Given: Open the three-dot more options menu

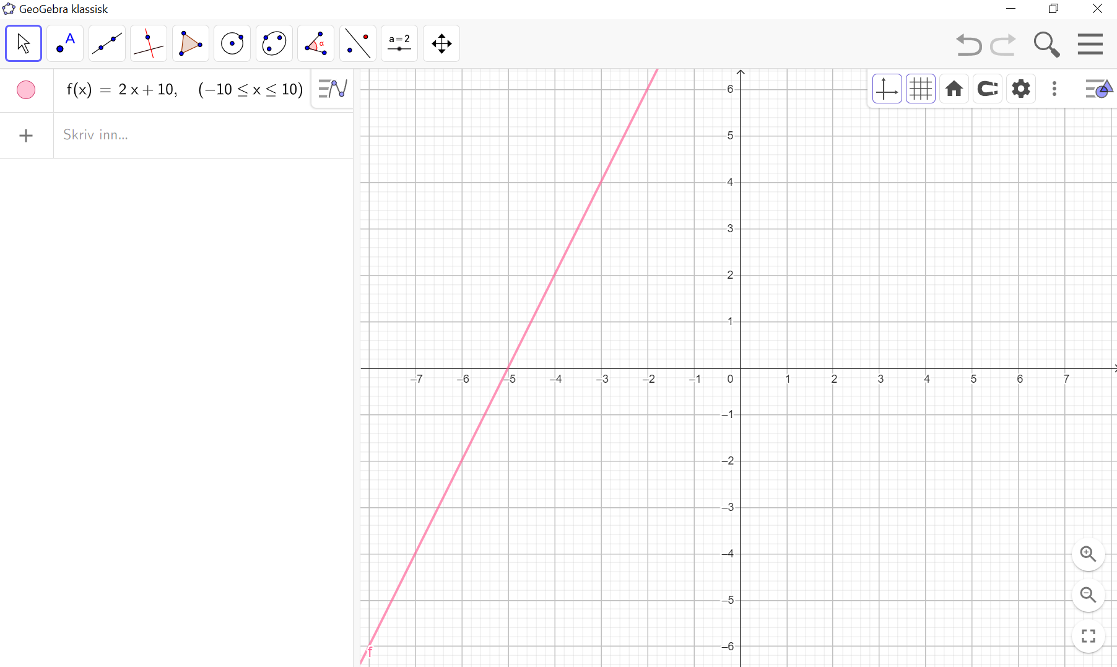Looking at the screenshot, I should [x=1054, y=89].
